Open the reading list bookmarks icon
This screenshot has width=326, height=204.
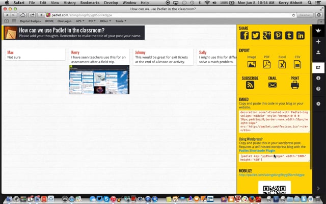(x=7, y=21)
